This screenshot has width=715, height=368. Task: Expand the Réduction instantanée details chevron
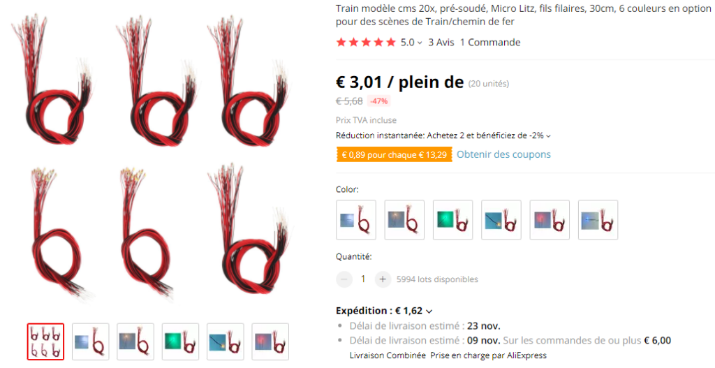pos(548,136)
